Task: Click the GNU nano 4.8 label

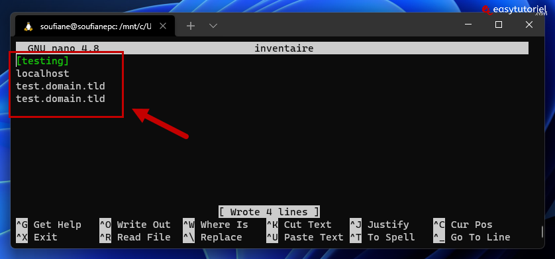Action: (x=64, y=48)
